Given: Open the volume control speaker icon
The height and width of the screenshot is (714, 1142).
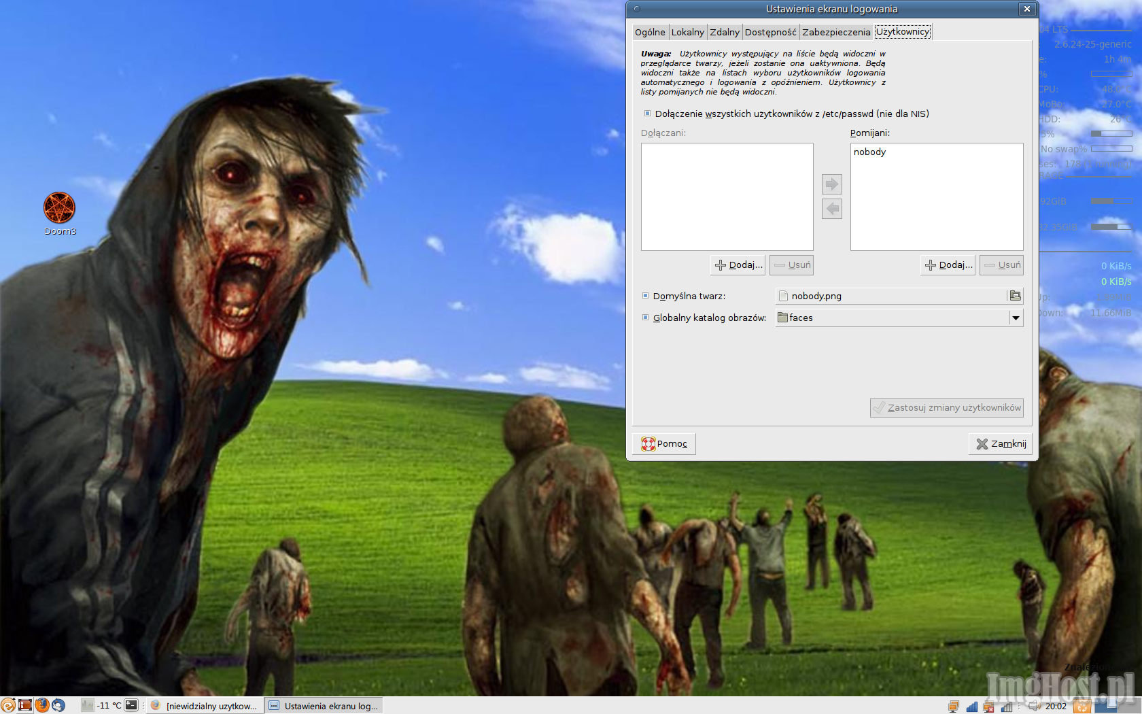Looking at the screenshot, I should (1035, 706).
